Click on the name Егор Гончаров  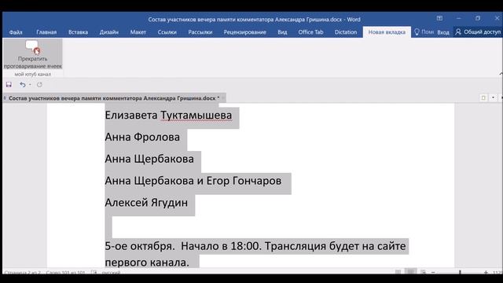(x=244, y=181)
